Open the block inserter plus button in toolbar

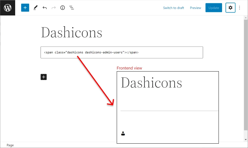pos(25,8)
